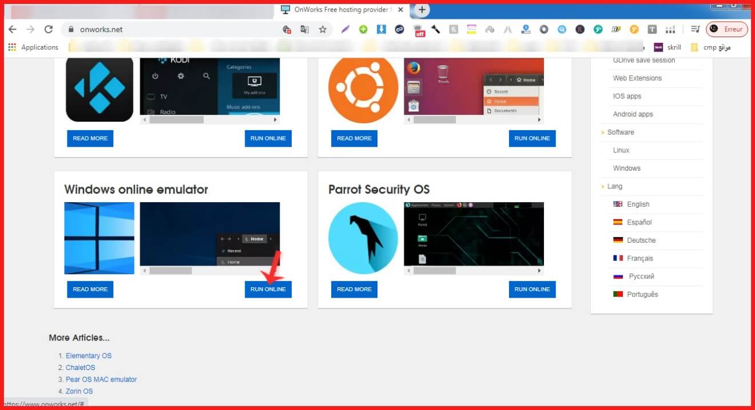Click the browser reload page icon
The height and width of the screenshot is (410, 755).
coord(49,29)
